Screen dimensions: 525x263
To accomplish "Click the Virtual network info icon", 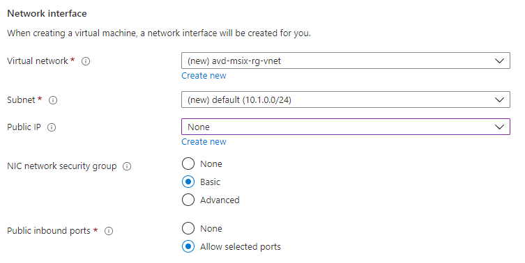I will click(86, 61).
